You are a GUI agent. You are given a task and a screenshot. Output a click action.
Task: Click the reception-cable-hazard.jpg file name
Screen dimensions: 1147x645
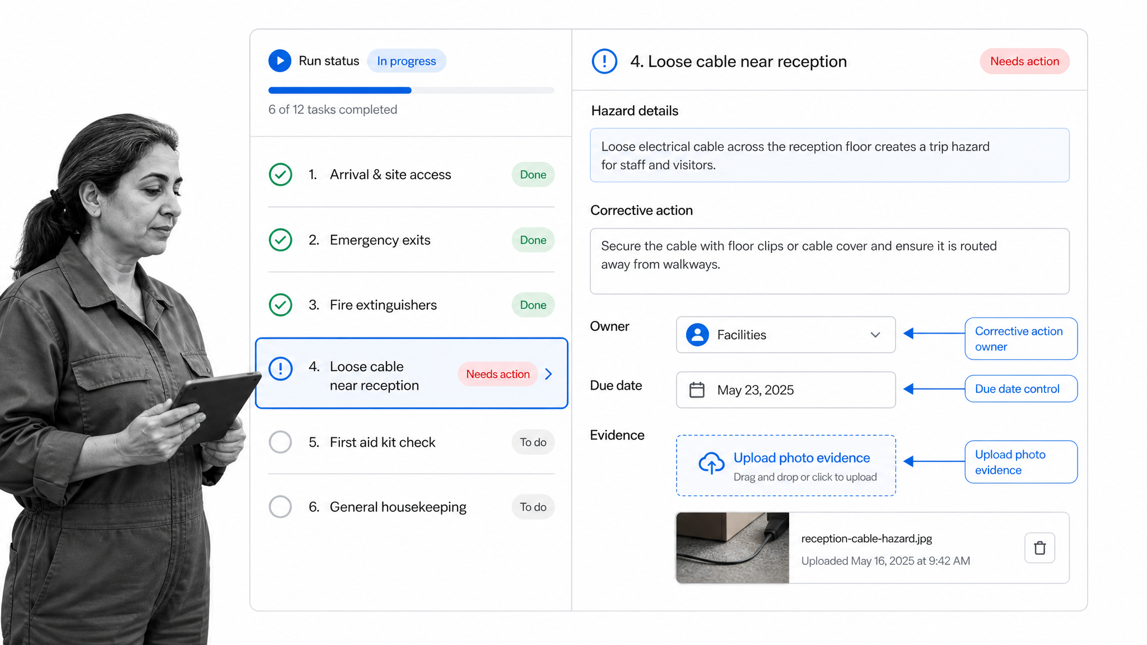(866, 539)
